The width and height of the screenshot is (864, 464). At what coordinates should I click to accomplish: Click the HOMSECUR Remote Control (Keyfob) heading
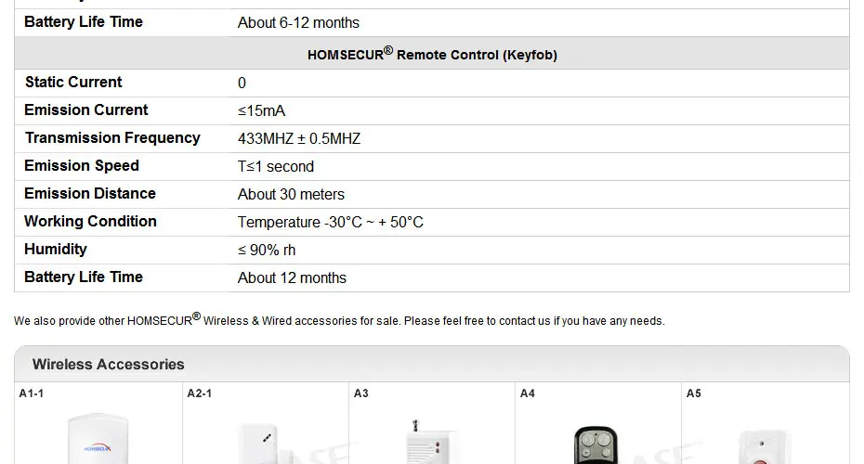432,54
